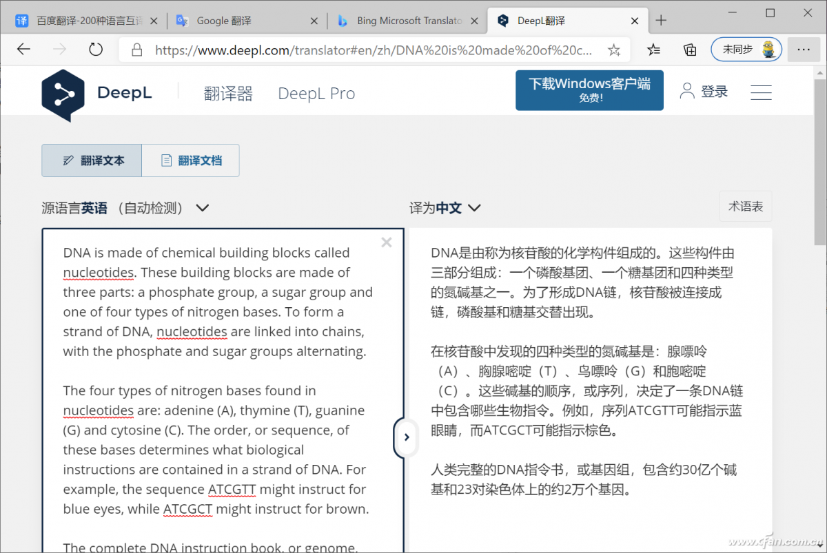Select the DeepL翻译 tab
Viewport: 827px width, 553px height.
tap(567, 21)
